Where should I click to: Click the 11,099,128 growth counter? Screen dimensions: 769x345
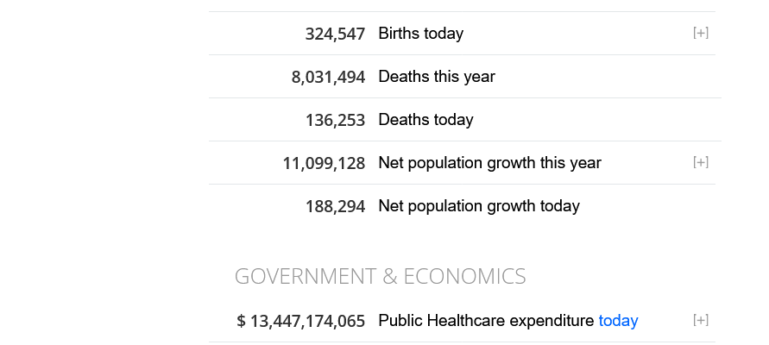[324, 164]
